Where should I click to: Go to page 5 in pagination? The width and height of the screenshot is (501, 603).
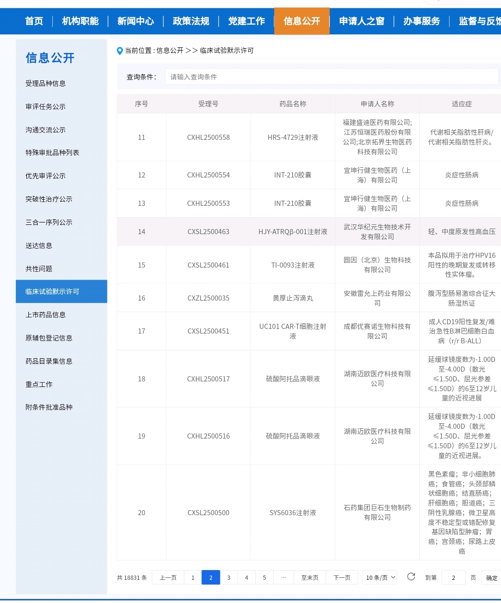click(x=264, y=577)
